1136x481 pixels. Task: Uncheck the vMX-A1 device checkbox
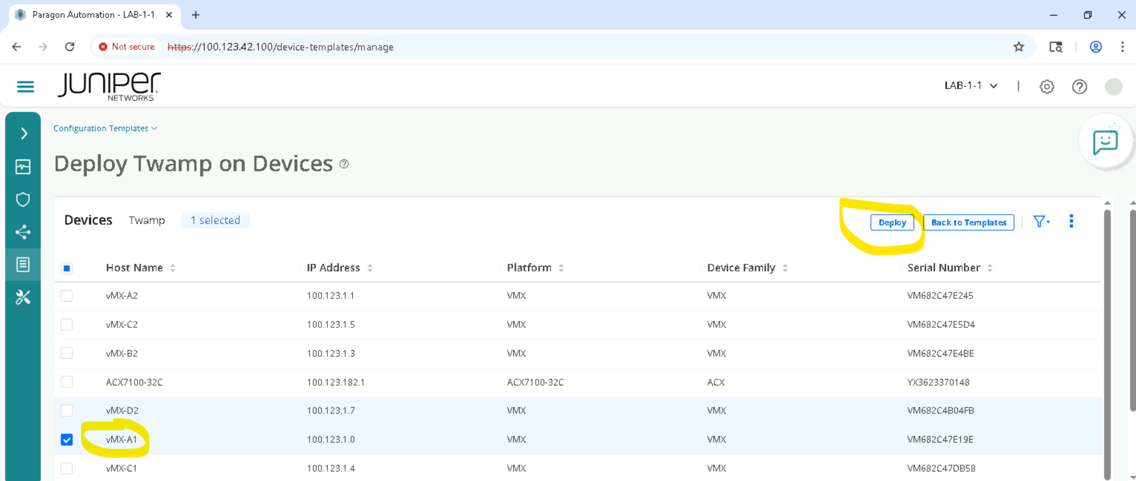[x=67, y=439]
